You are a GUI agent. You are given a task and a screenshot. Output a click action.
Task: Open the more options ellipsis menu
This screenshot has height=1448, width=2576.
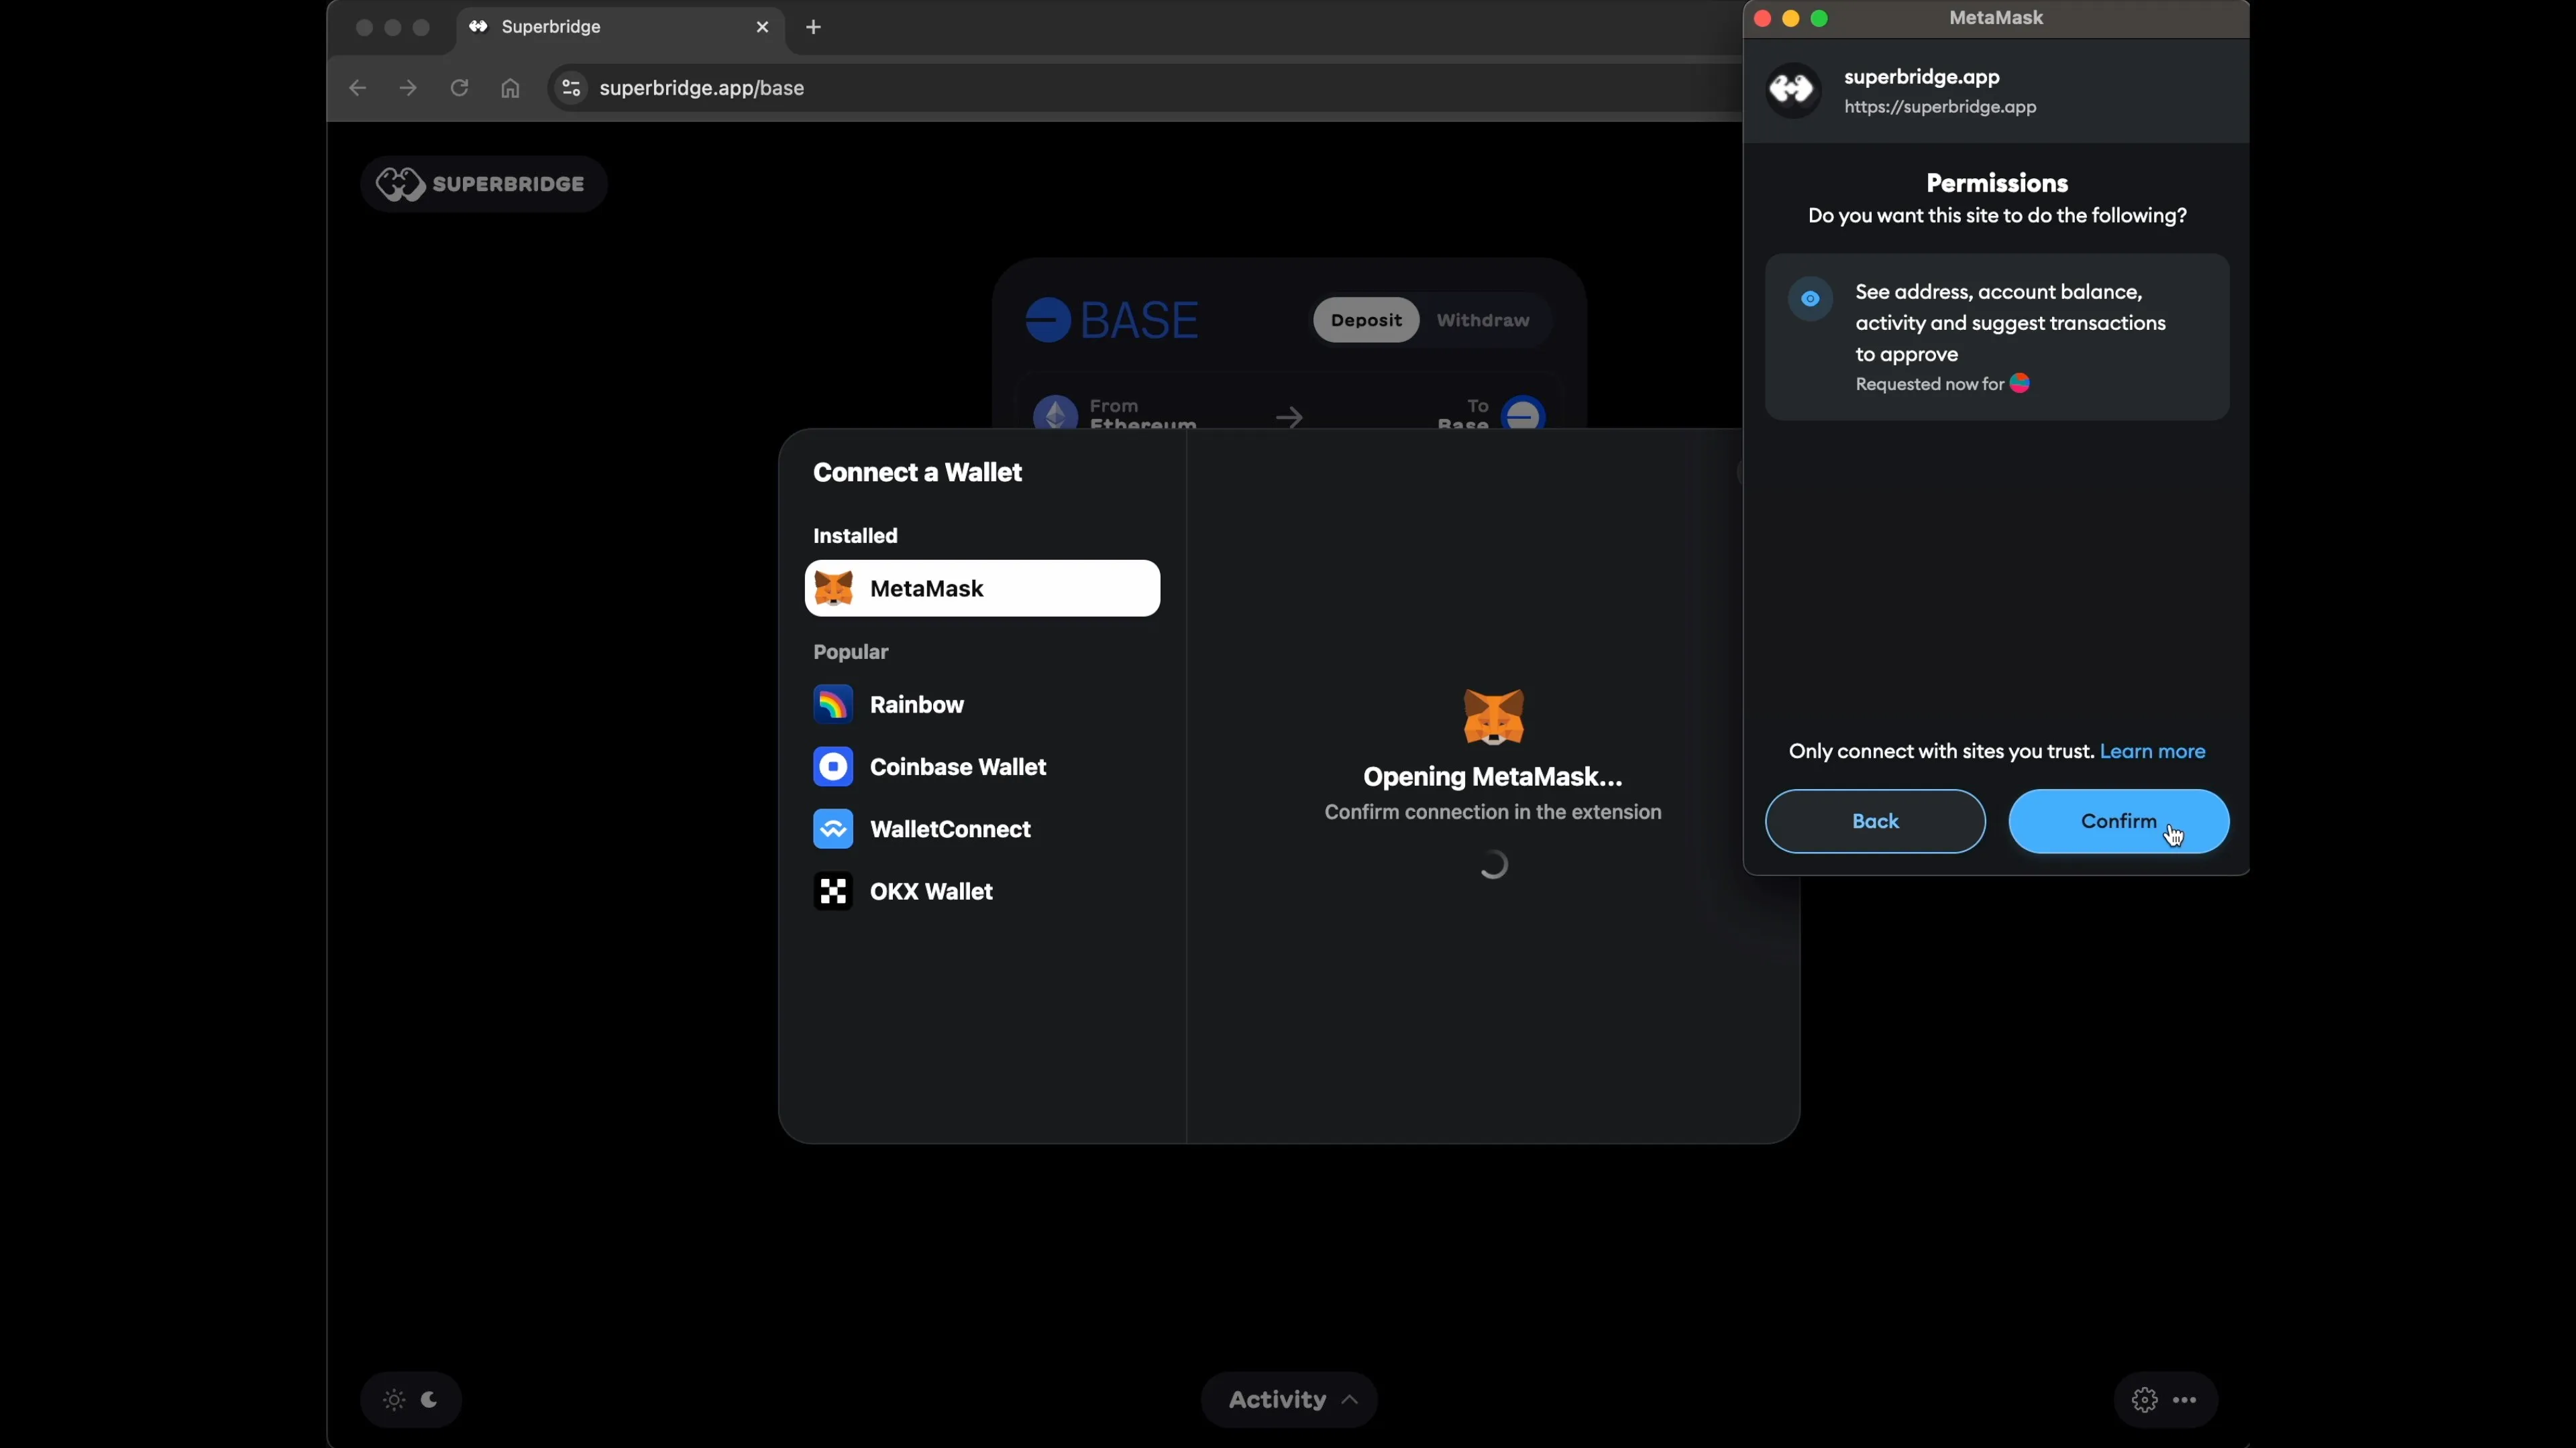pyautogui.click(x=2185, y=1399)
